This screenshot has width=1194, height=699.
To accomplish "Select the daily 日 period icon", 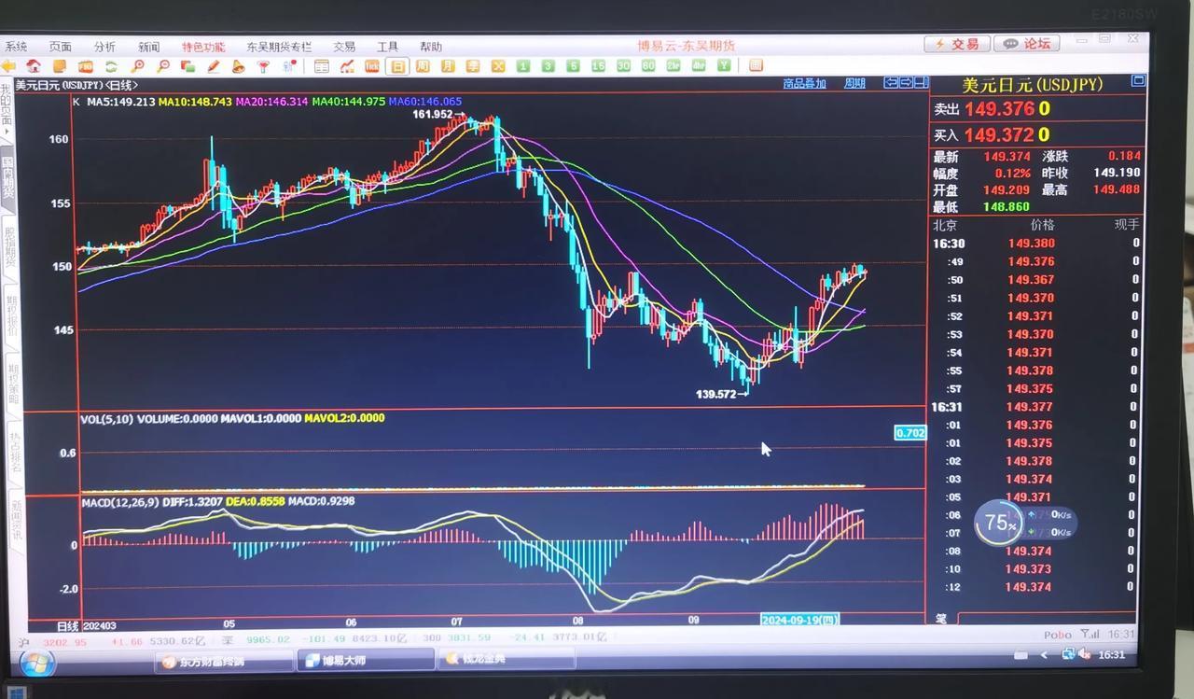I will pos(397,65).
